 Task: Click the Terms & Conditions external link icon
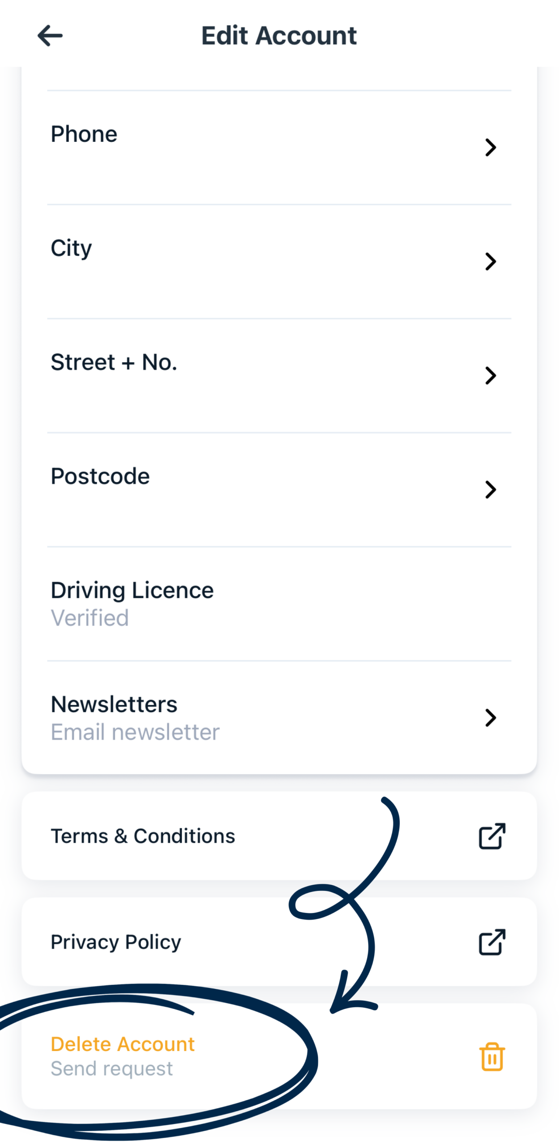[492, 835]
